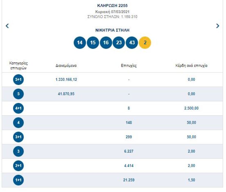Select the 2+1 category badge
226x192 pixels.
click(x=18, y=166)
